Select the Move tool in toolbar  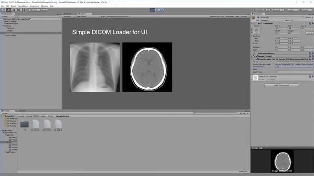[x=9, y=10]
